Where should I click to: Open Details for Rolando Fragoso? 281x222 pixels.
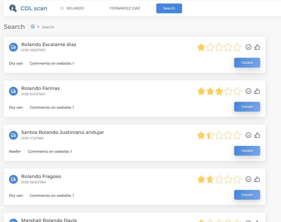tap(247, 195)
